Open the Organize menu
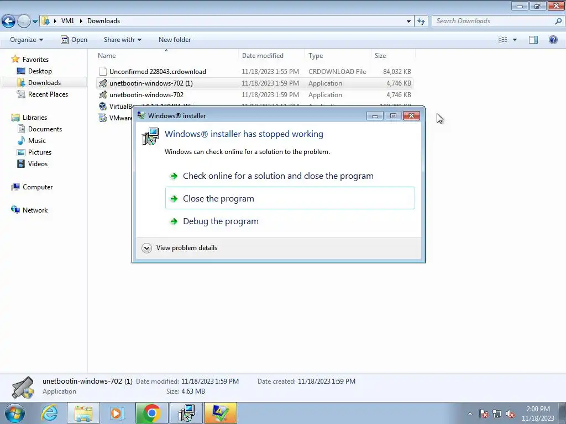566x424 pixels. coord(27,40)
